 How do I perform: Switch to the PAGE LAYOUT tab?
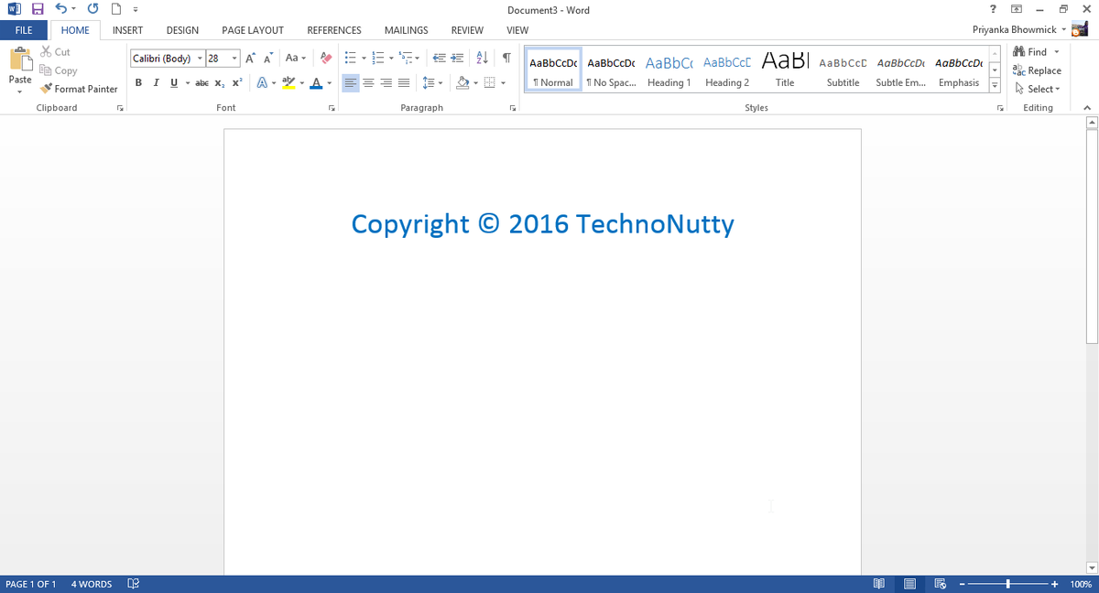253,30
